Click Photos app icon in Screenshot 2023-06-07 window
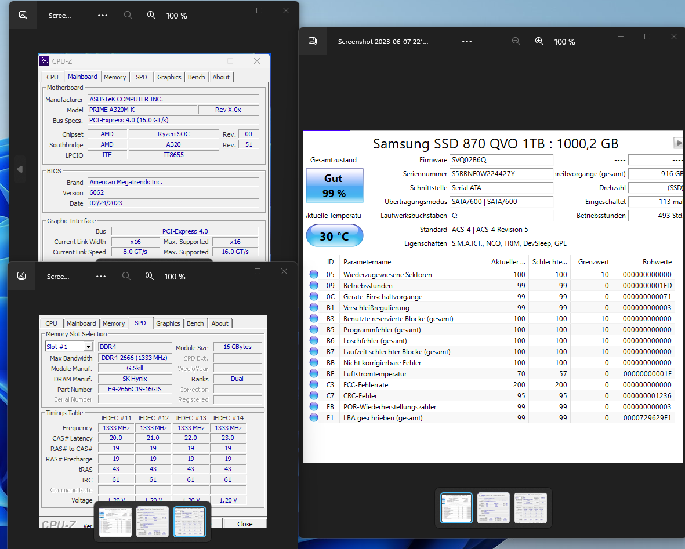Image resolution: width=685 pixels, height=549 pixels. (x=313, y=41)
